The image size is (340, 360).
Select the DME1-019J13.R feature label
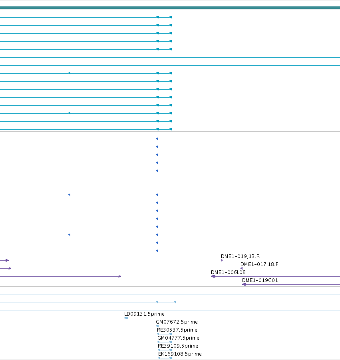point(240,256)
